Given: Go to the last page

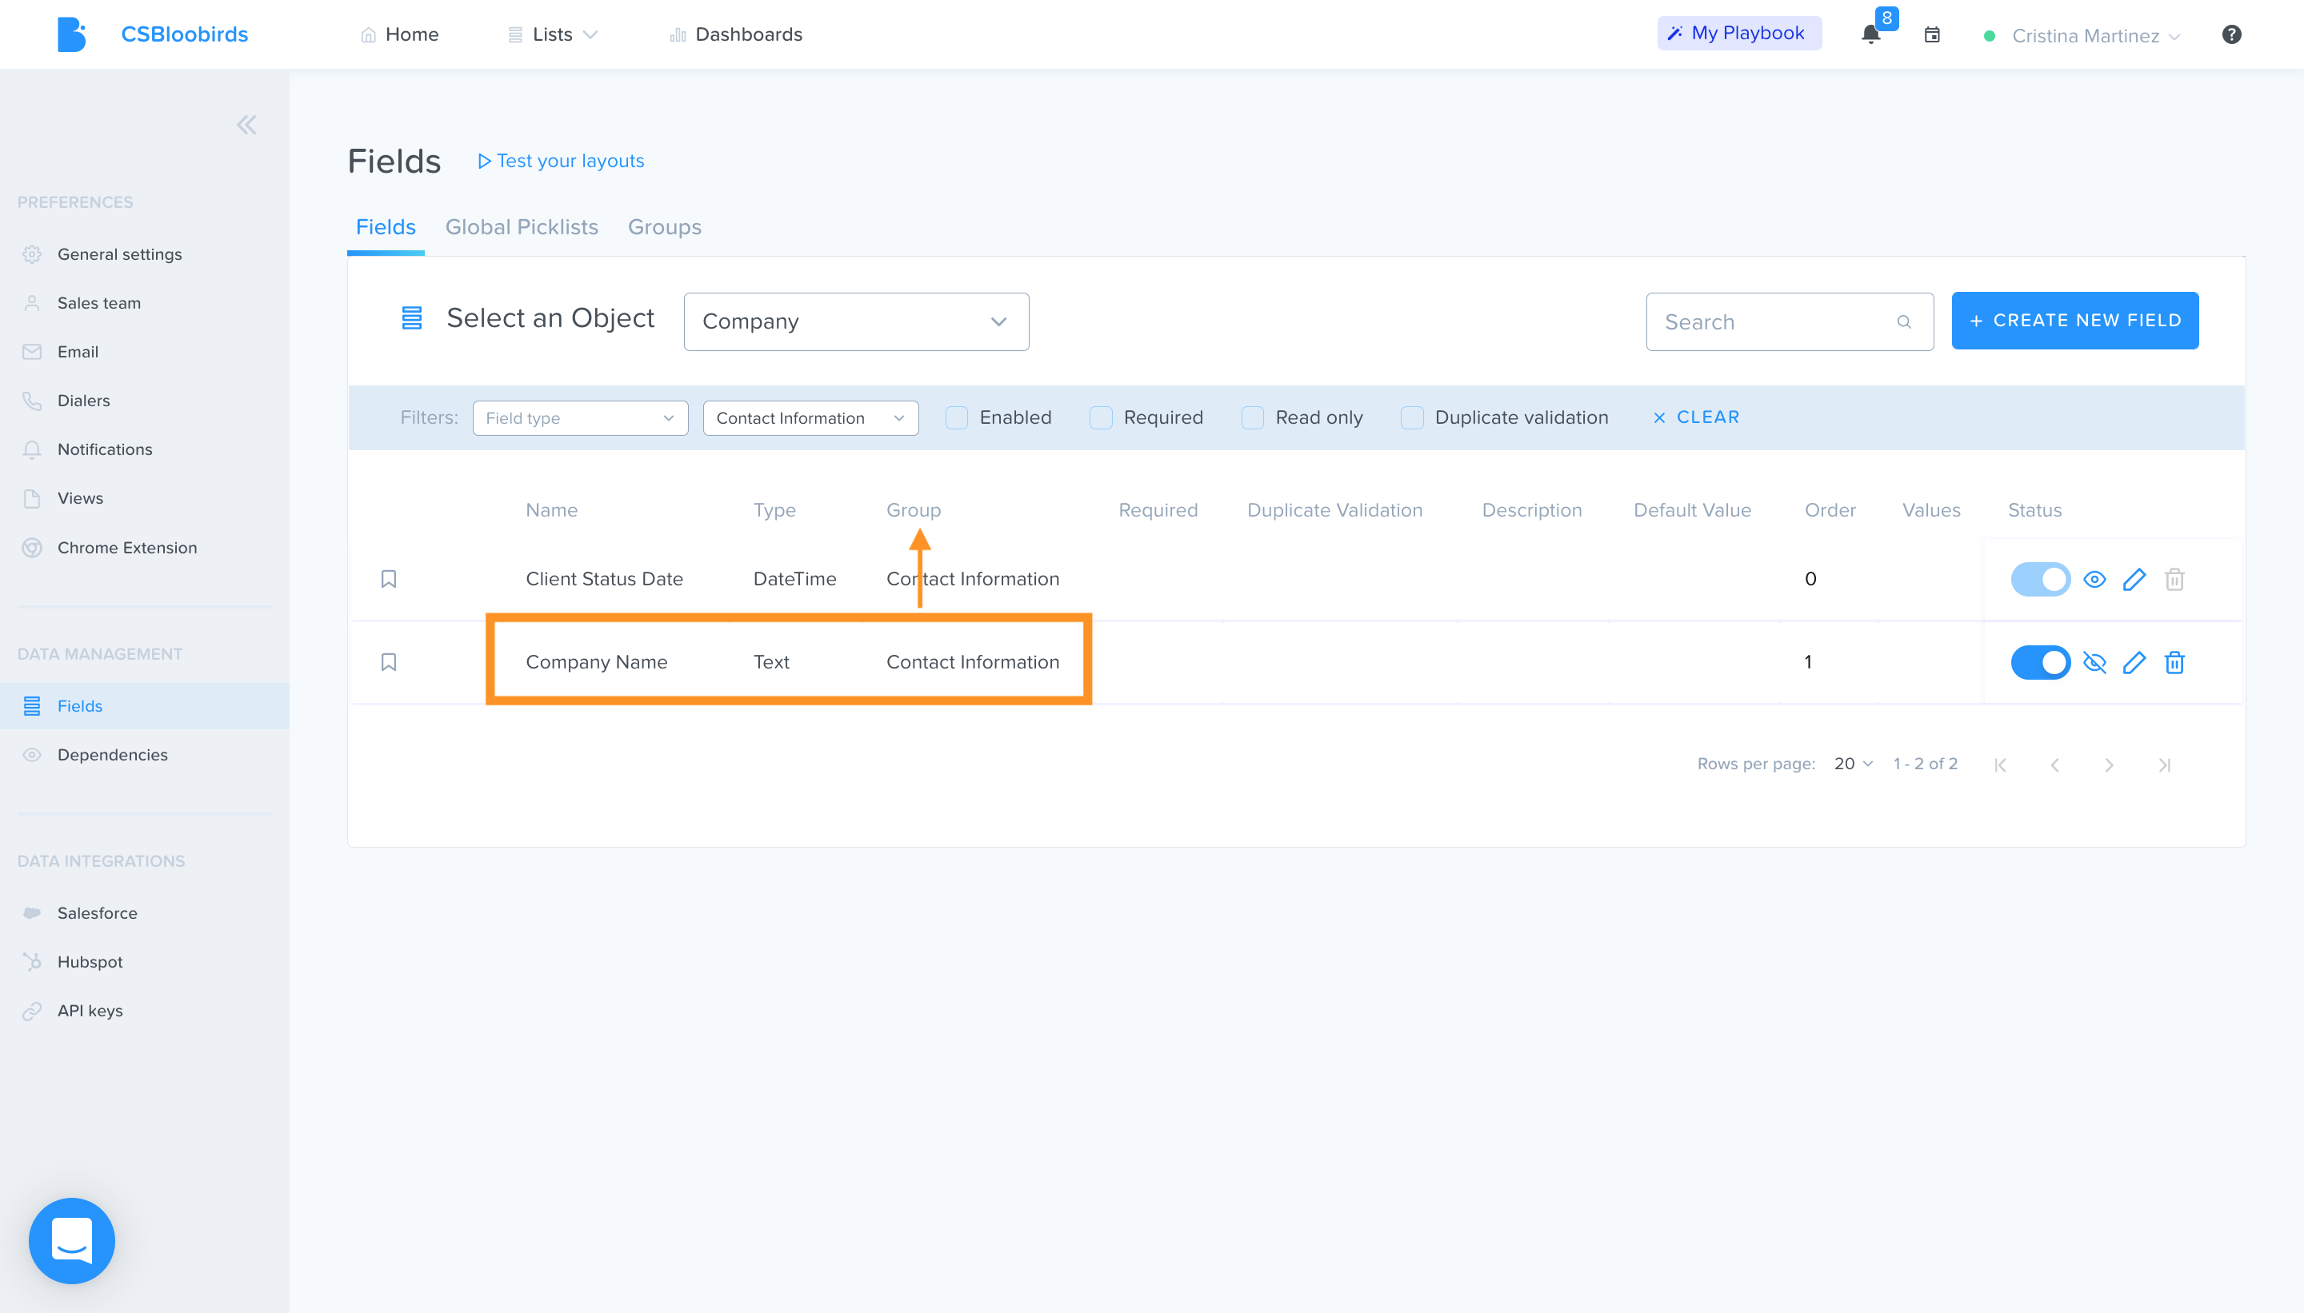Looking at the screenshot, I should tap(2164, 764).
